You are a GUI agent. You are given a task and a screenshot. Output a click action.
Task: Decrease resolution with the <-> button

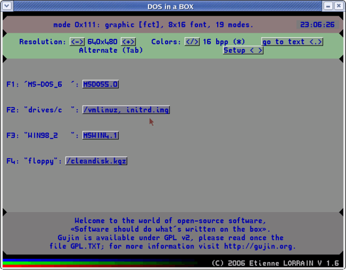click(x=77, y=42)
